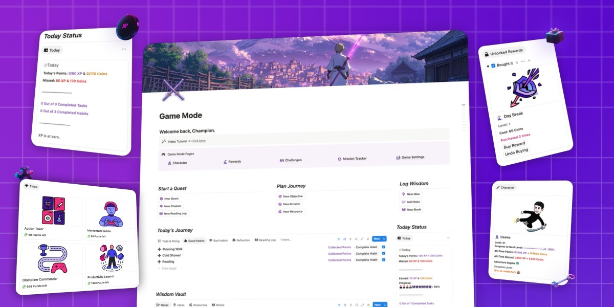Click the filter icon in Today's Journey
Screen dimensions: 614x307
(x=339, y=239)
